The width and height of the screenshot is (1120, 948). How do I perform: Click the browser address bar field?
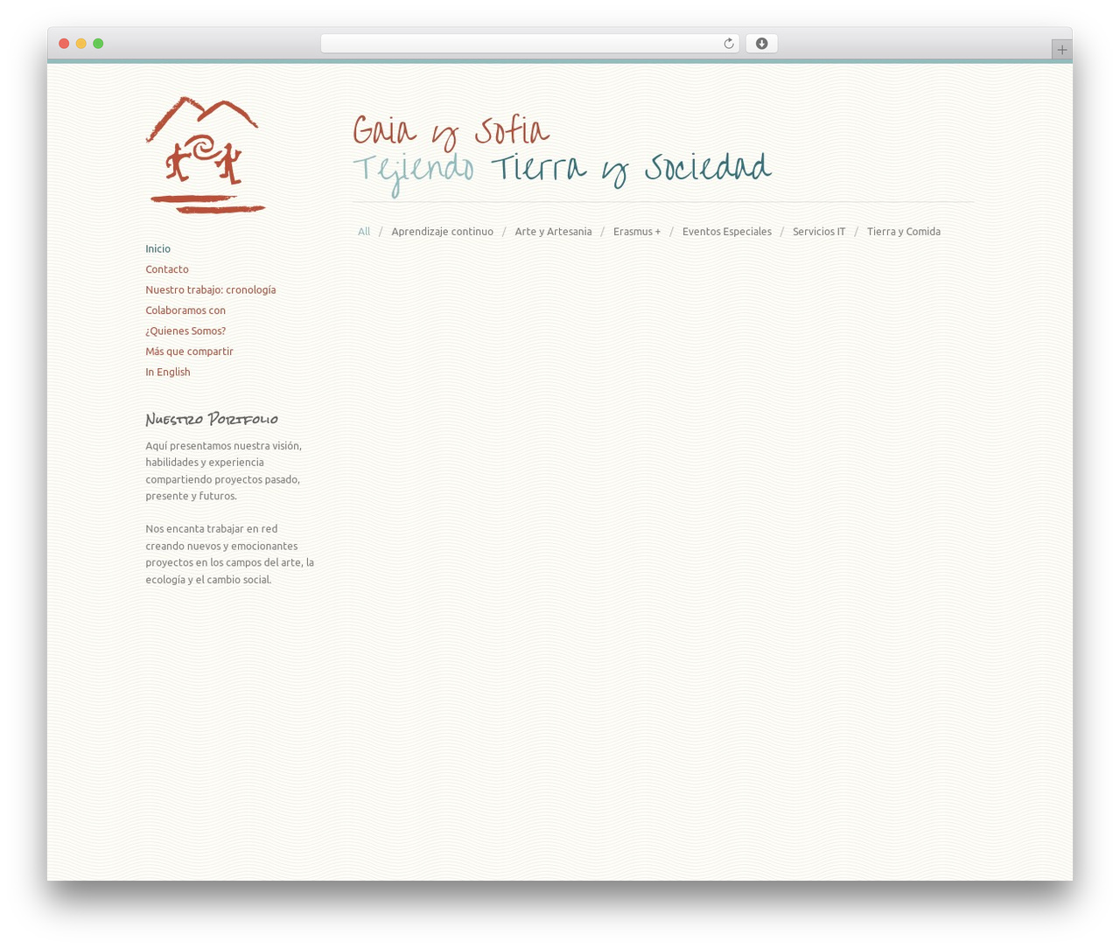(529, 44)
